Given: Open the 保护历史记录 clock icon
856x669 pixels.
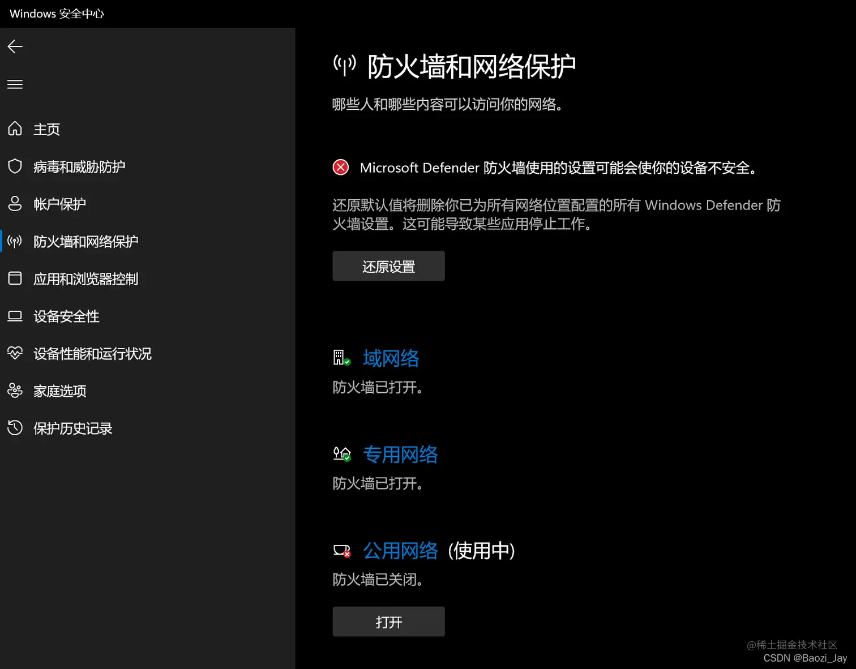Looking at the screenshot, I should [15, 428].
